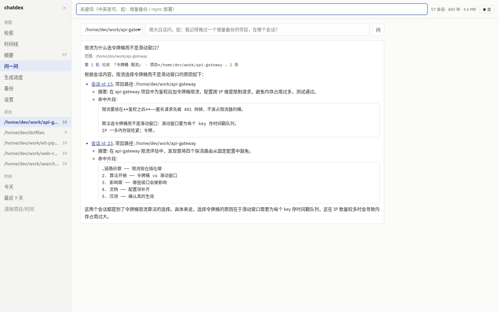This screenshot has width=499, height=312.
Task: Open the 摘要 view
Action: tap(35, 55)
